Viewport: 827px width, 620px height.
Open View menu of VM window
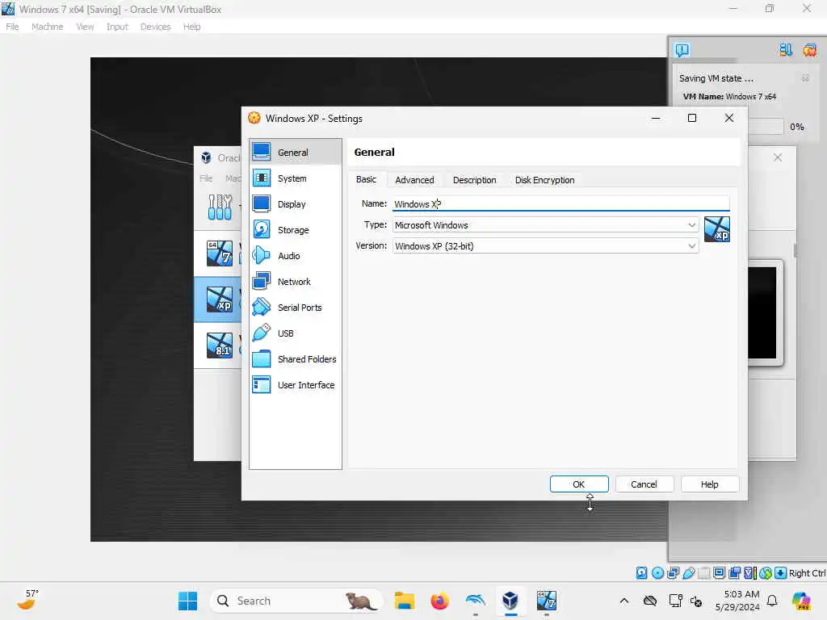click(85, 27)
